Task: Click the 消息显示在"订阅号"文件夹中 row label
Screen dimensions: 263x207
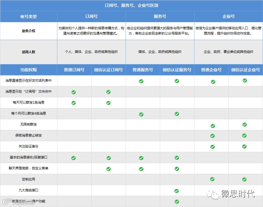Action: click(29, 91)
